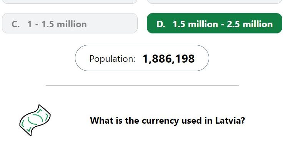Click the Population result pill
The width and height of the screenshot is (286, 144).
coord(142,58)
